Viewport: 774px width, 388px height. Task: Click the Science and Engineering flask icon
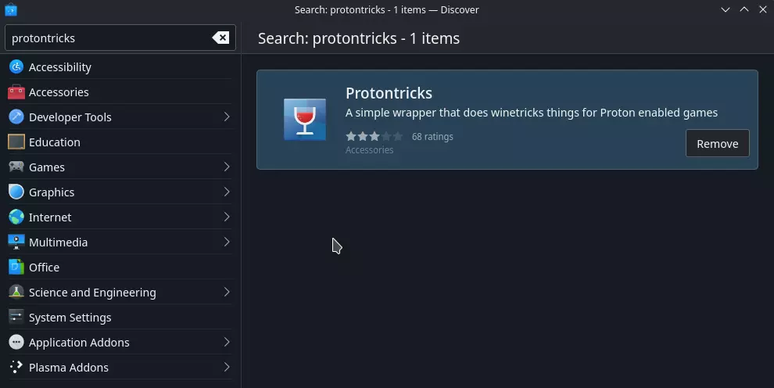(x=16, y=293)
